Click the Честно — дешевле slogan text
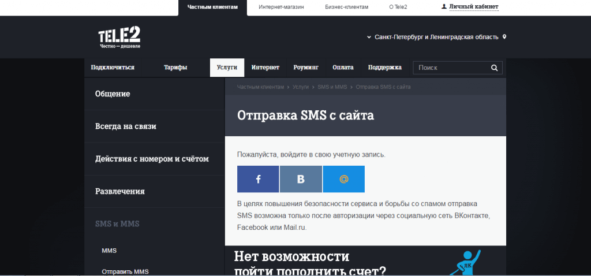The width and height of the screenshot is (591, 276). (x=120, y=46)
